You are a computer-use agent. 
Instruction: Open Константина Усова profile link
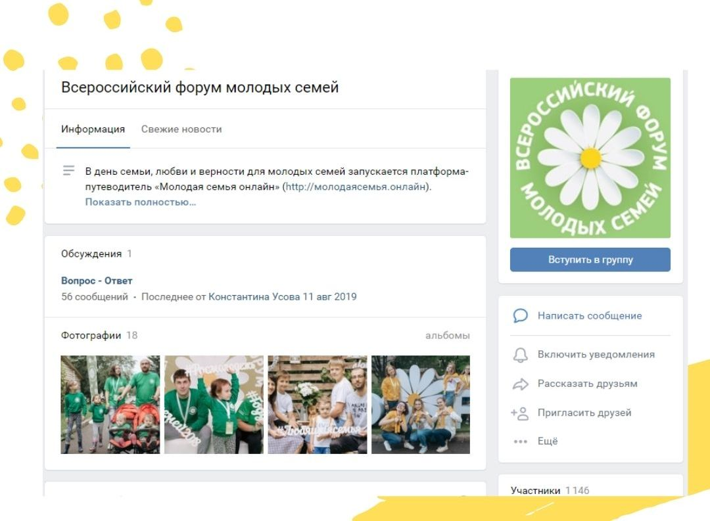tap(254, 297)
